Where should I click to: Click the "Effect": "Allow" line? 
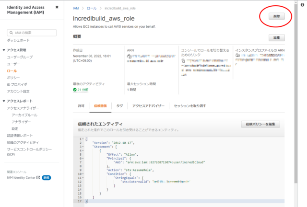(x=122, y=155)
